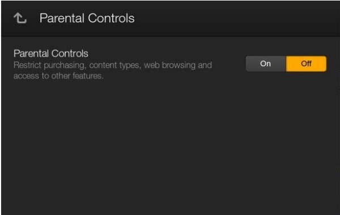Click the back icon beside Parental Controls title
The image size is (340, 215).
point(20,18)
